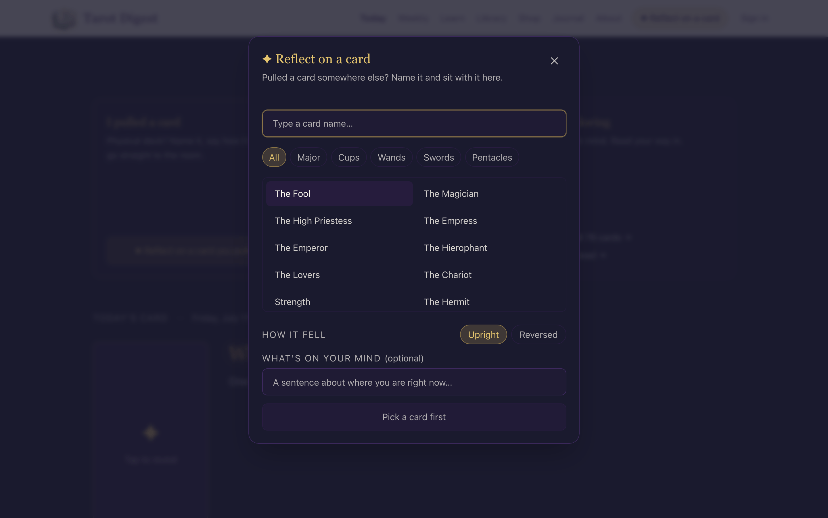Screen dimensions: 828x518
Task: Filter cards by Major arcana
Action: [308, 157]
